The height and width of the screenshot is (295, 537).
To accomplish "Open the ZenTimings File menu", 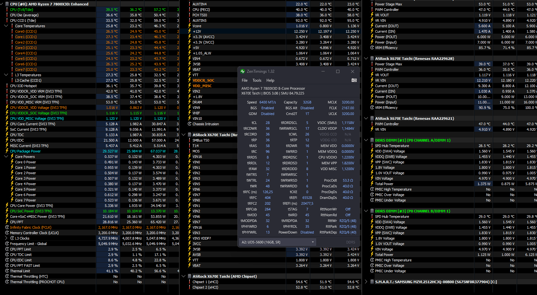I will (245, 80).
